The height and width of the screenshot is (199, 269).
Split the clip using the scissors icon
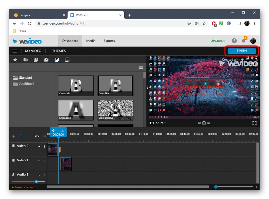[63, 130]
